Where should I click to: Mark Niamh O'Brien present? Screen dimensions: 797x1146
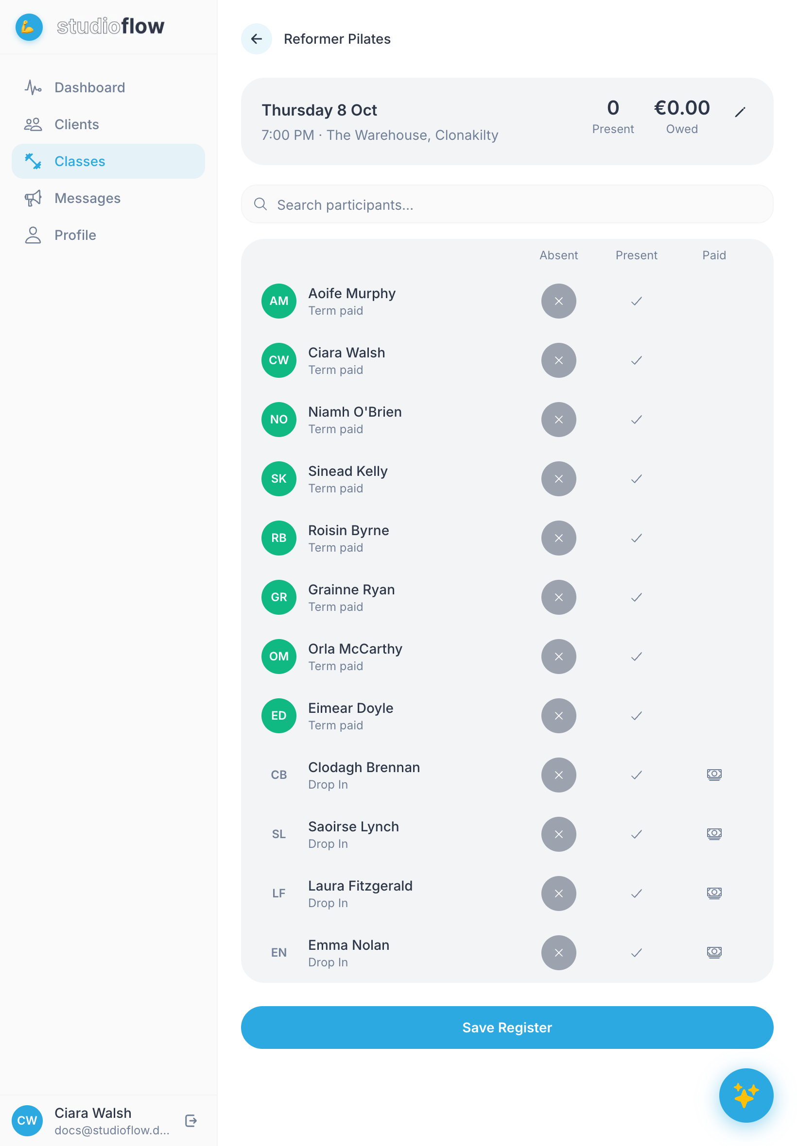pyautogui.click(x=636, y=420)
